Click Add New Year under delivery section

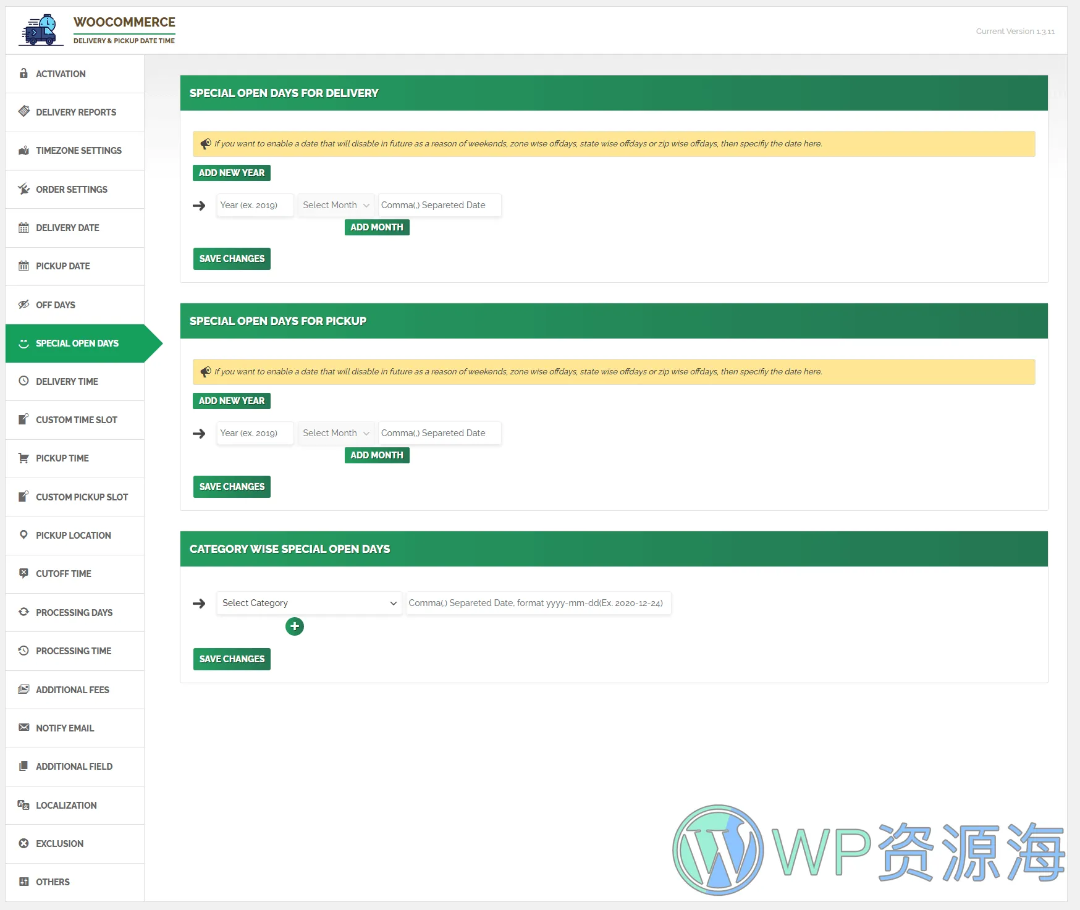(232, 173)
